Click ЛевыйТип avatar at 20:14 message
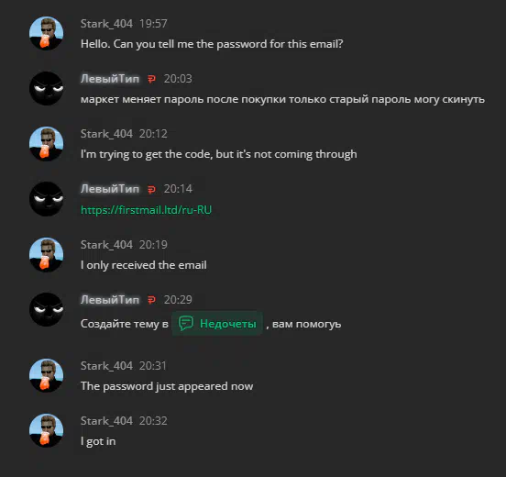Screen dimensions: 506x477 46,199
